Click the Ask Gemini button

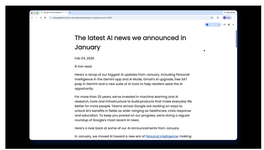click(229, 12)
